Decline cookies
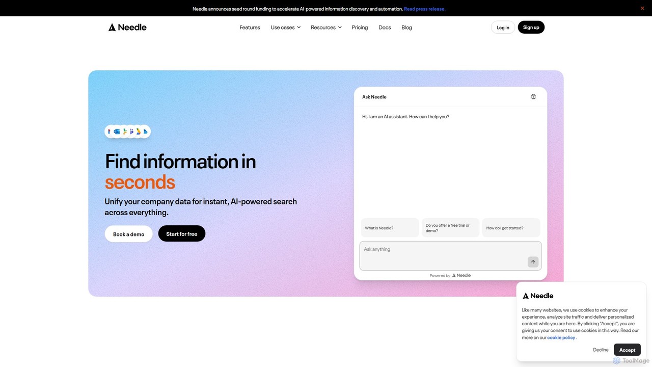Viewport: 652px width, 367px height. tap(601, 350)
